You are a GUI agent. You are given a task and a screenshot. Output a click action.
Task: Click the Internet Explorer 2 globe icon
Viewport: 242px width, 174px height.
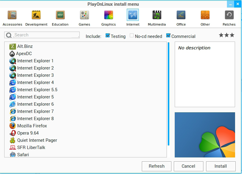point(12,68)
